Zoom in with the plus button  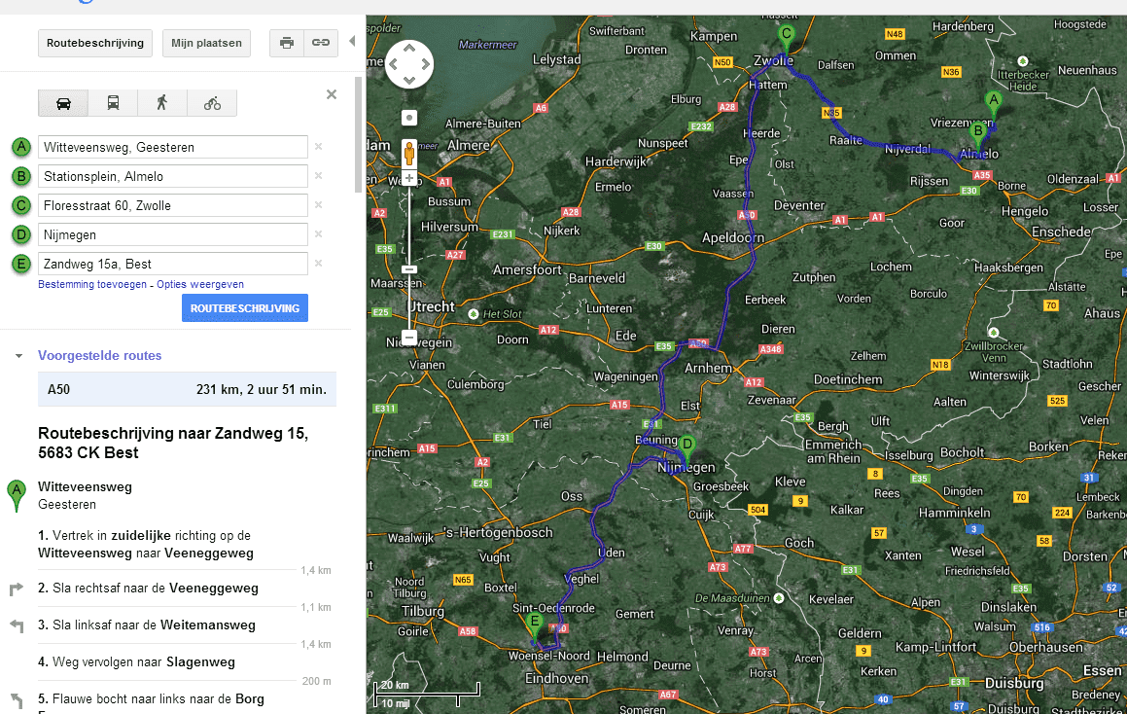(x=409, y=178)
